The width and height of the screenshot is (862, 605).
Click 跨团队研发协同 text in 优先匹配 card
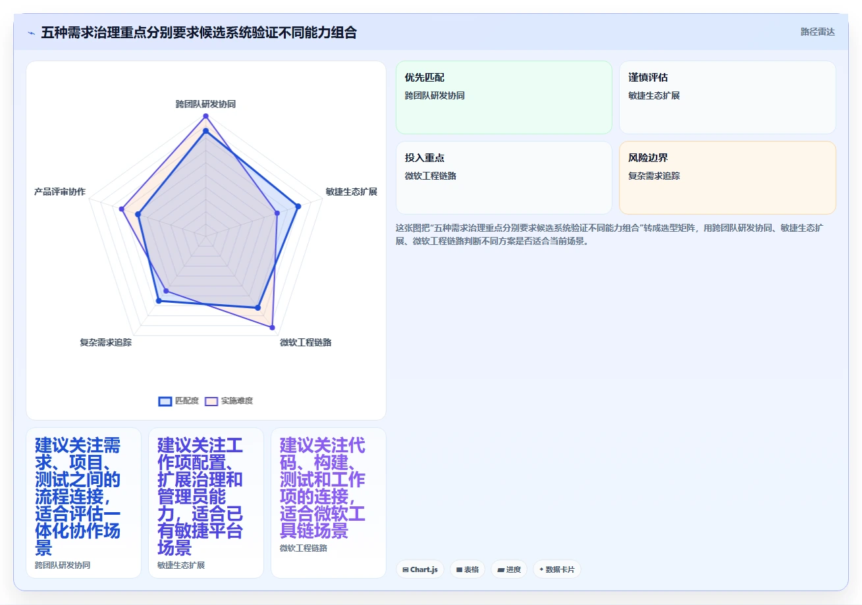point(435,95)
